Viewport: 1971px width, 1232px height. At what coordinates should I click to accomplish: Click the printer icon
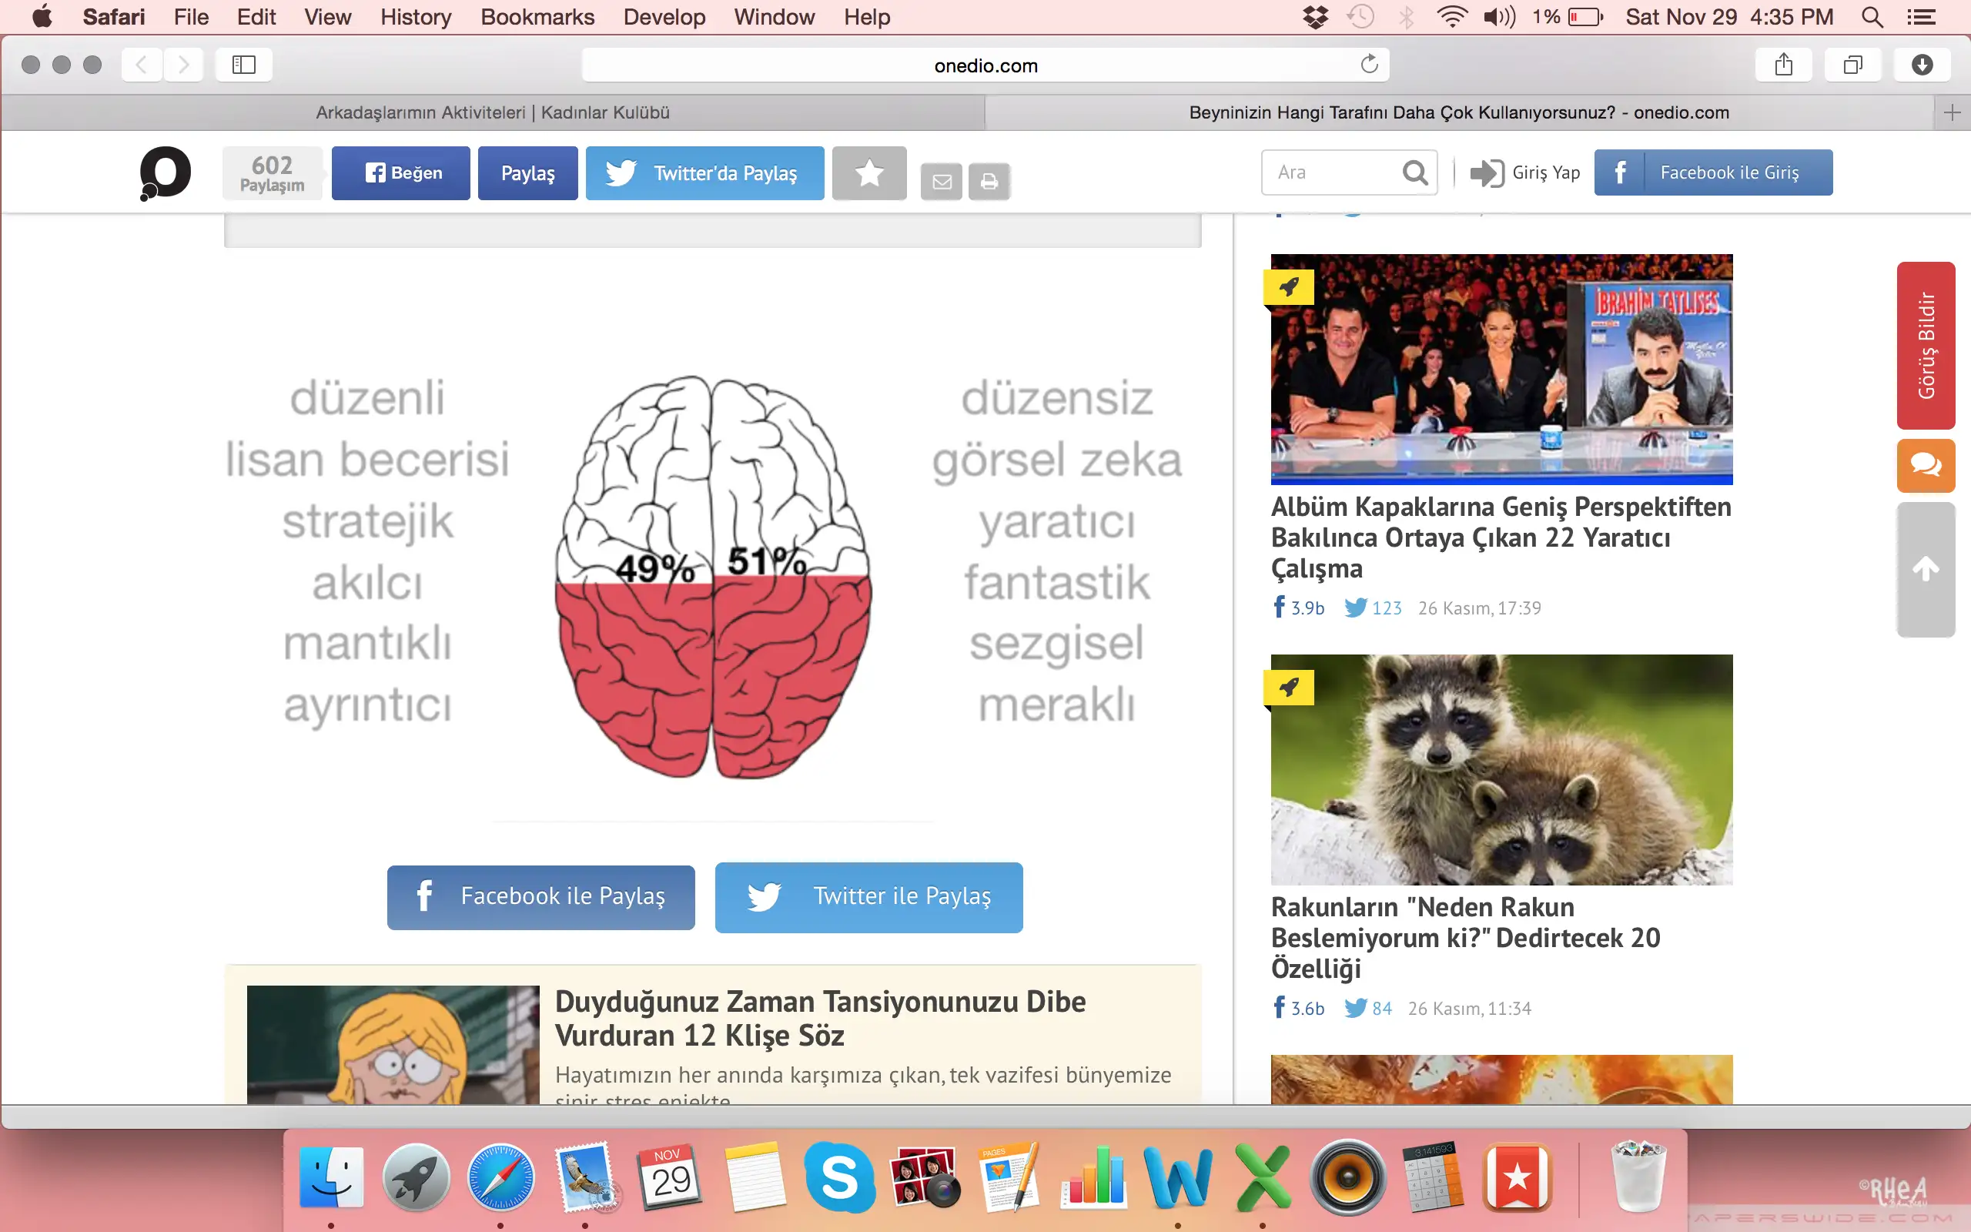coord(989,181)
